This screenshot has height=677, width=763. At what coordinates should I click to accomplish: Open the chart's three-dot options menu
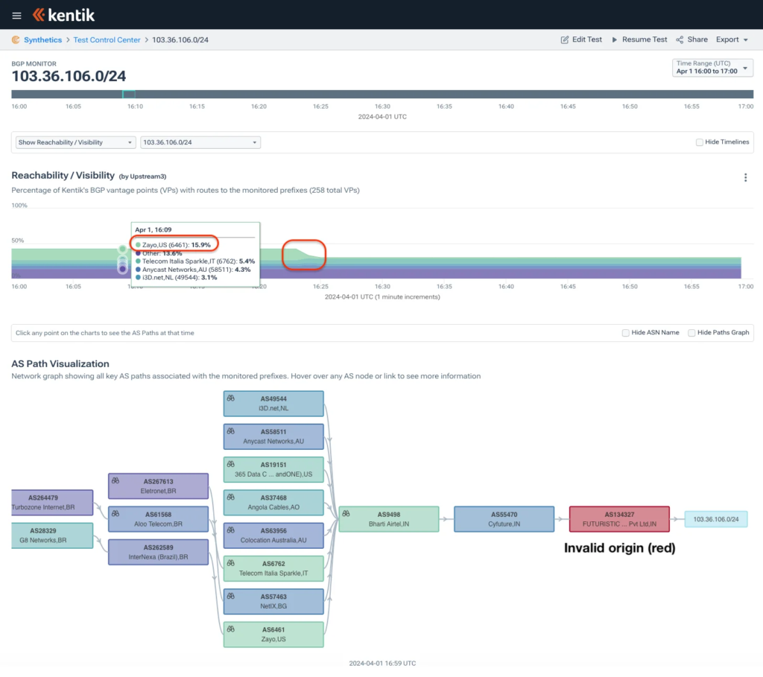(x=745, y=177)
